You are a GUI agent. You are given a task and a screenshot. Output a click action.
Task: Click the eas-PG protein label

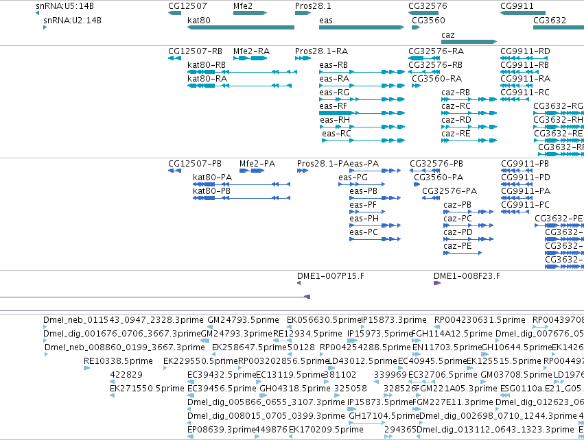(353, 178)
